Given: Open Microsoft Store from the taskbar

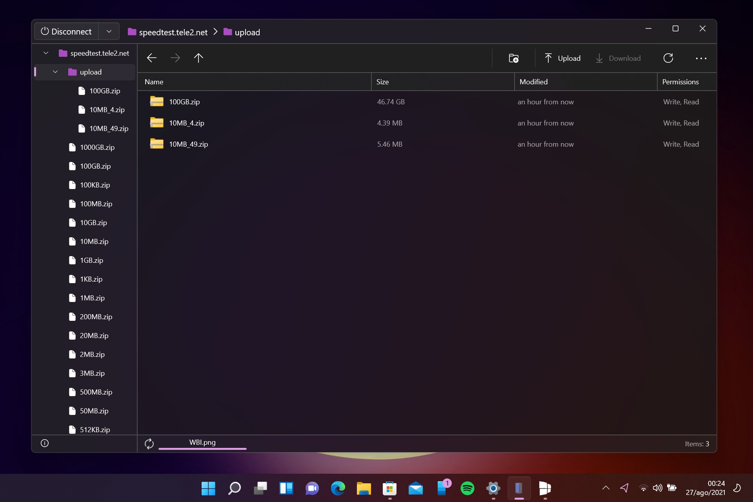Looking at the screenshot, I should point(389,488).
